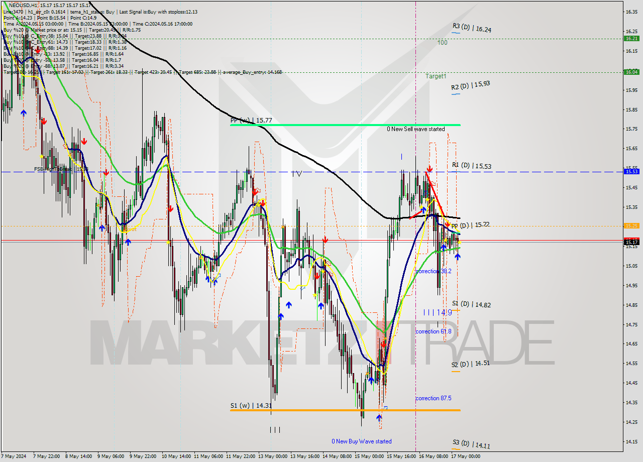The width and height of the screenshot is (643, 462).
Task: Select the FSB-HighToBreak 15.53 label
Action: point(61,169)
